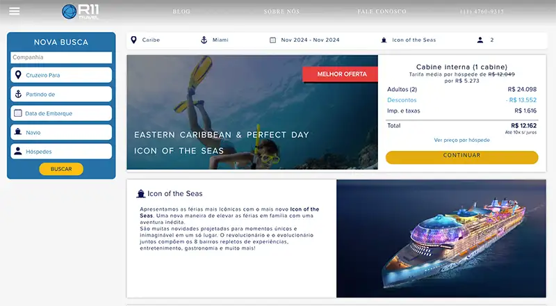Click the calendar icon beside Nov 2024
Viewport: 556px width, 306px height.
pyautogui.click(x=273, y=40)
